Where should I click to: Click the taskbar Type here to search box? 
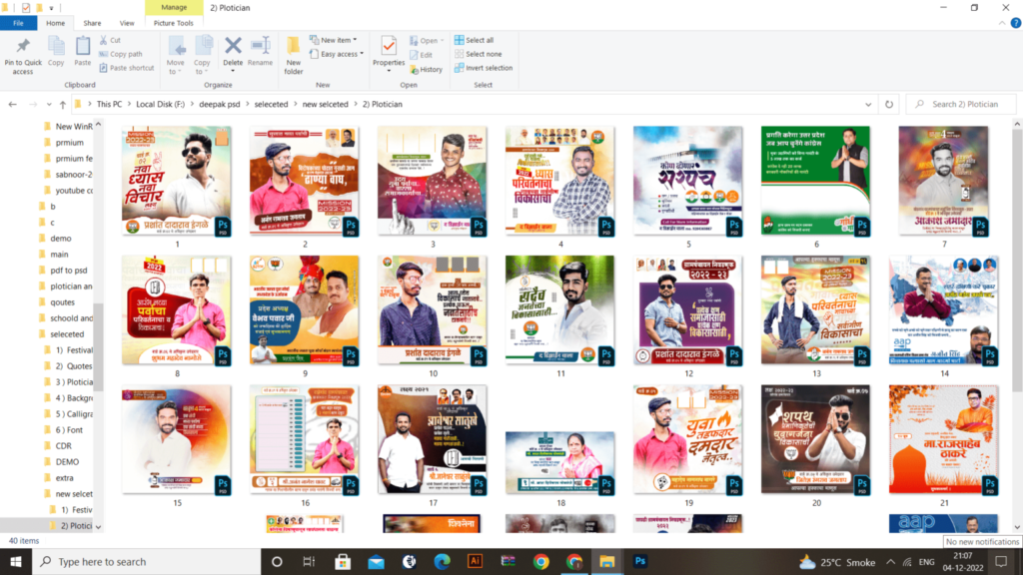pyautogui.click(x=147, y=561)
